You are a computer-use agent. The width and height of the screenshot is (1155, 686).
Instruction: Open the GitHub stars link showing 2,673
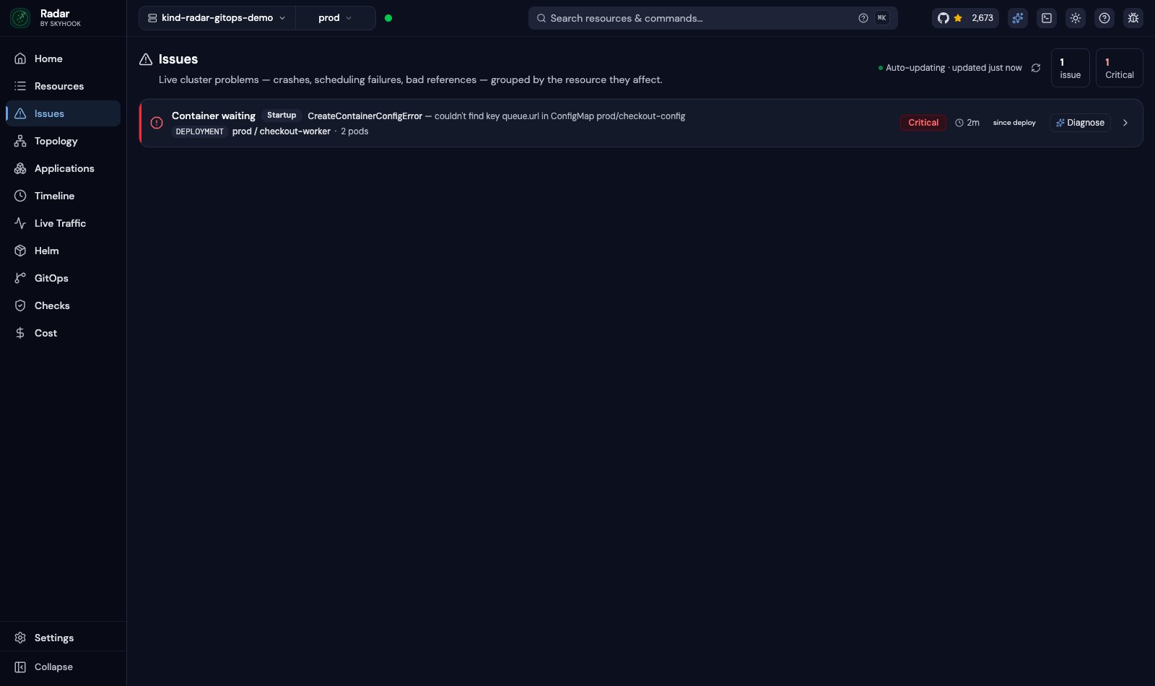[x=965, y=18]
